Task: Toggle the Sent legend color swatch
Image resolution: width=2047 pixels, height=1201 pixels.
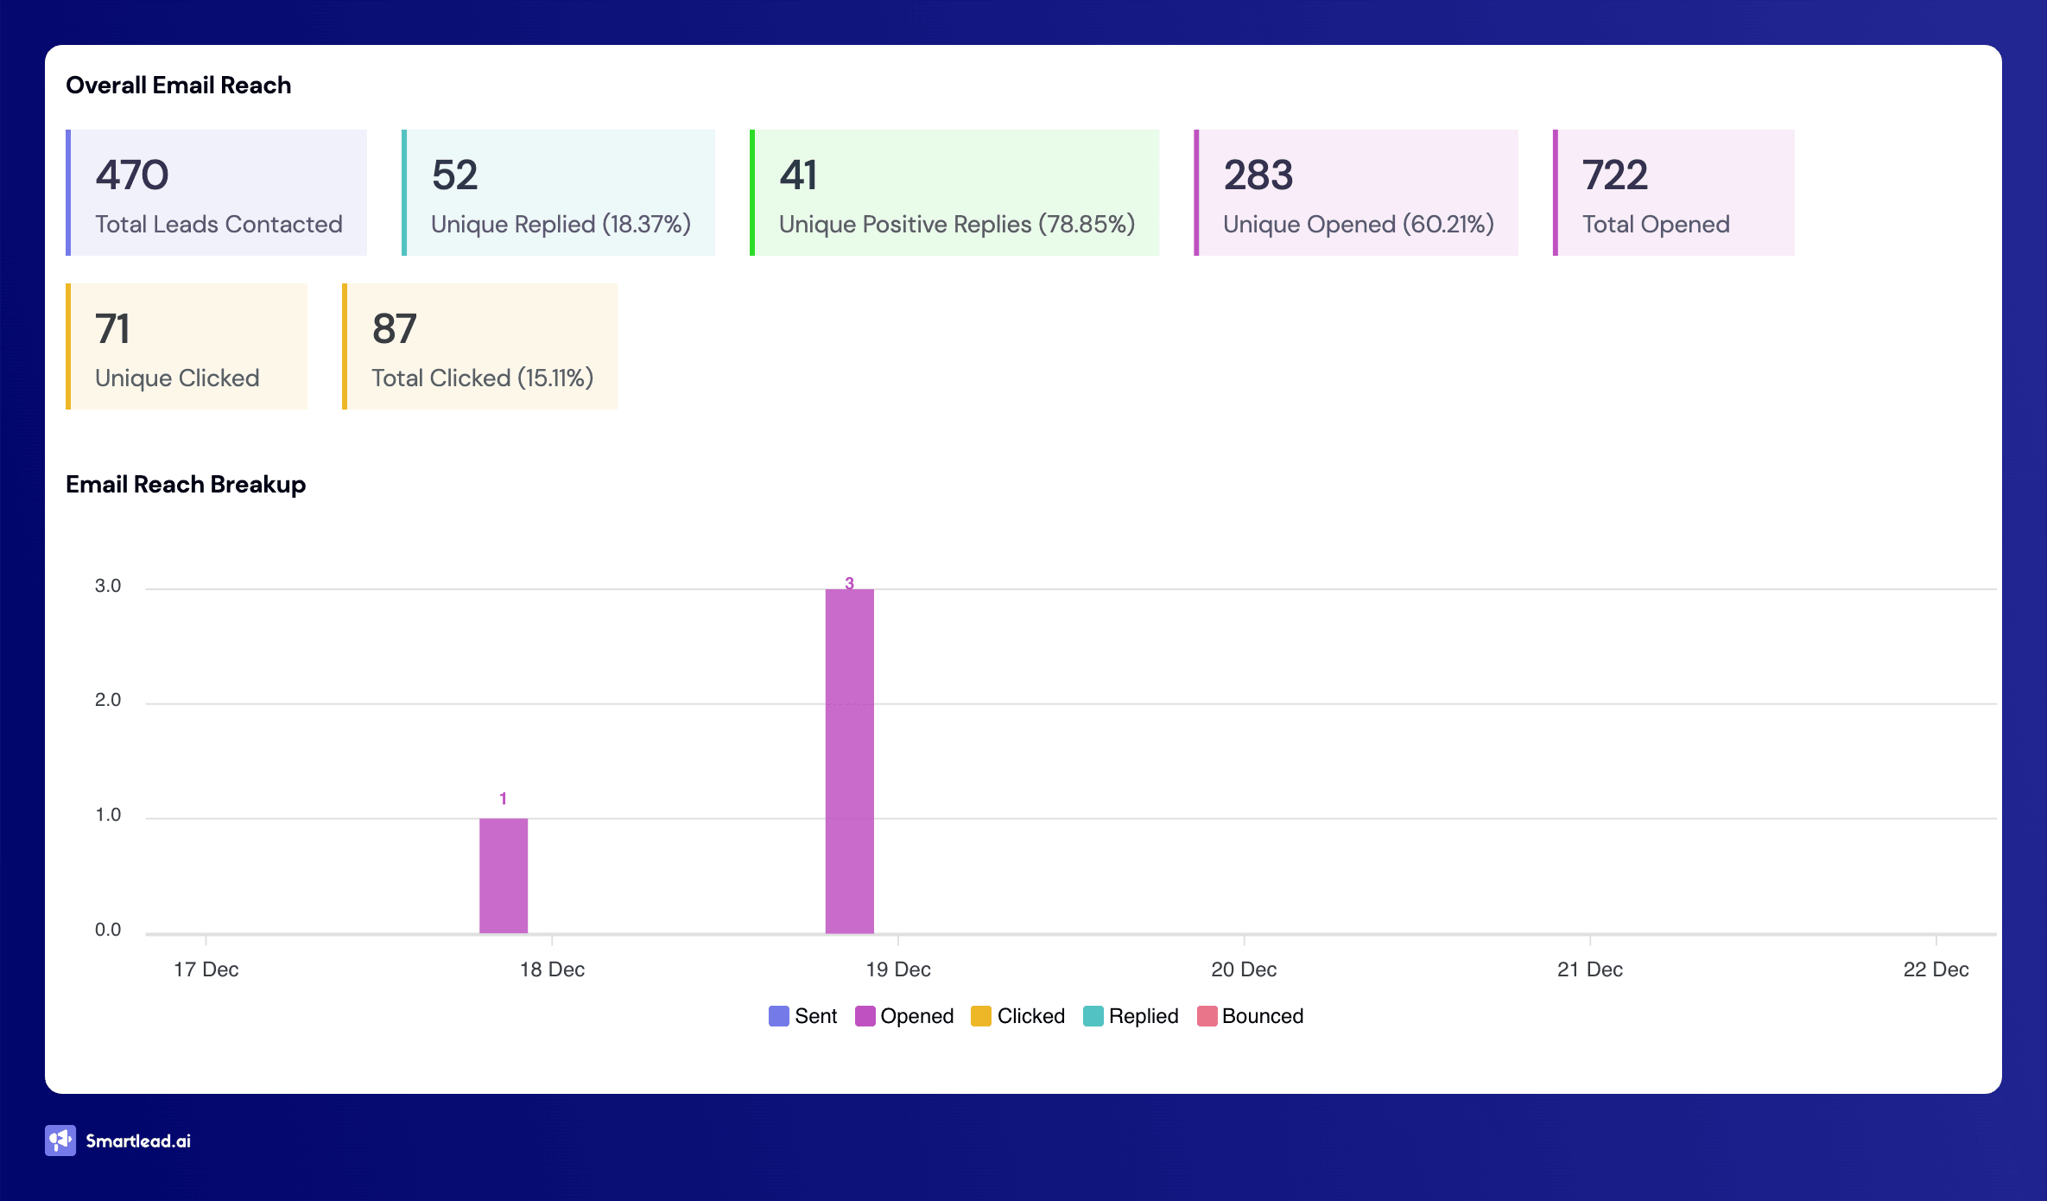Action: (778, 1016)
